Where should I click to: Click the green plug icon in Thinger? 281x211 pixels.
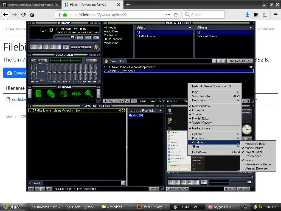tap(89, 93)
